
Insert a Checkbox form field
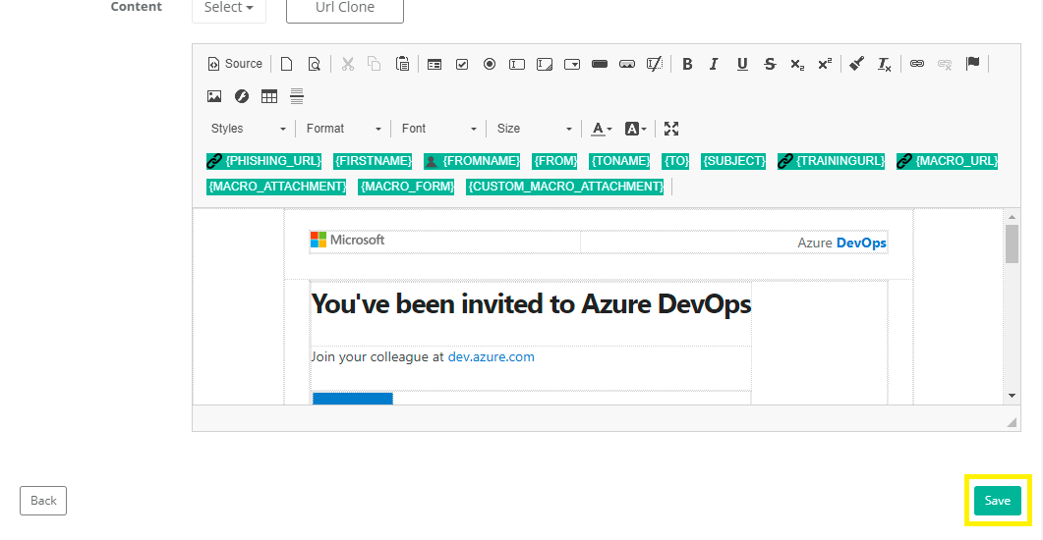462,64
